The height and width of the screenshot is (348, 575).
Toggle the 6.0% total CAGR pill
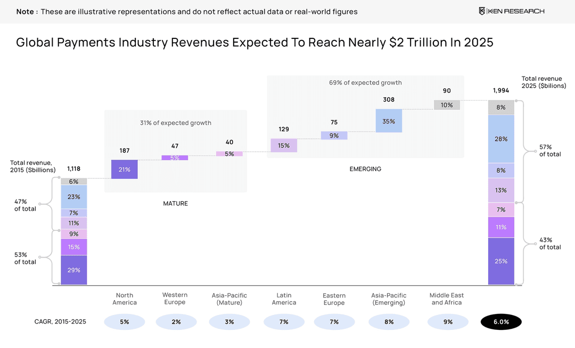[x=501, y=321]
